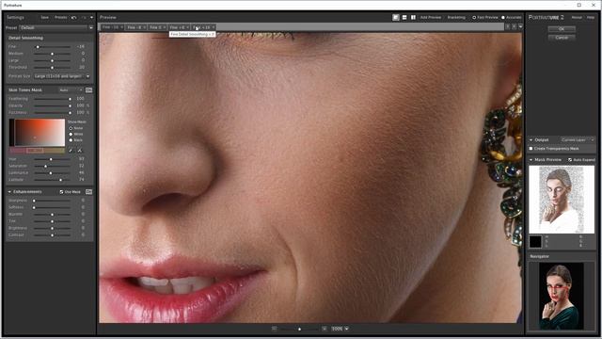The height and width of the screenshot is (339, 602).
Task: Adjust the Threshold slider
Action: click(x=52, y=67)
